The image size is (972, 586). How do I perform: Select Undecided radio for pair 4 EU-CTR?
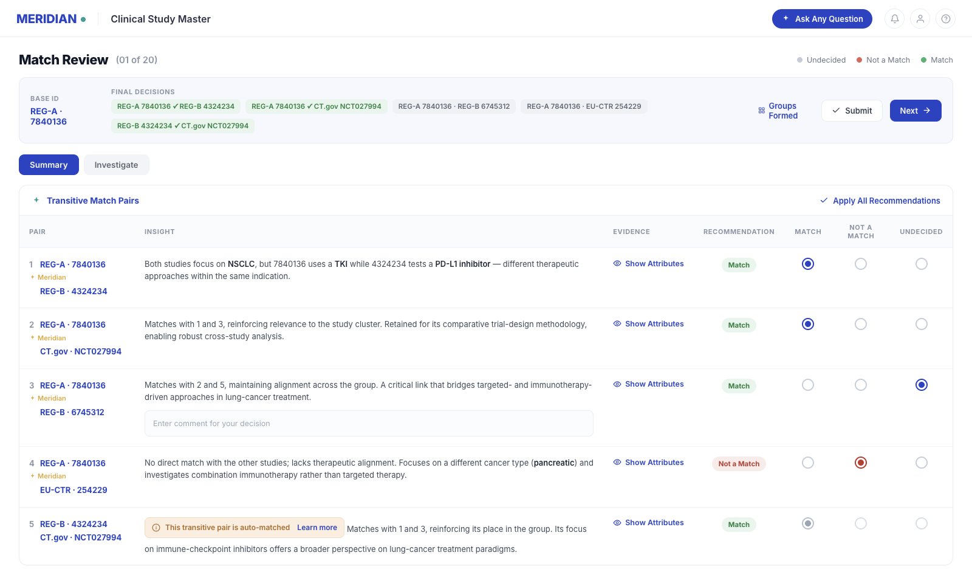point(922,463)
